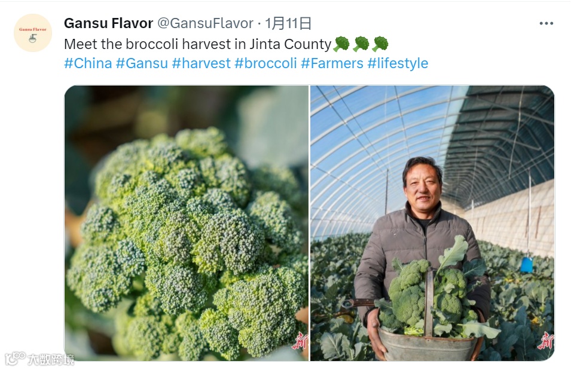The image size is (571, 370).
Task: Click the Gansu Flavor display name
Action: point(108,23)
